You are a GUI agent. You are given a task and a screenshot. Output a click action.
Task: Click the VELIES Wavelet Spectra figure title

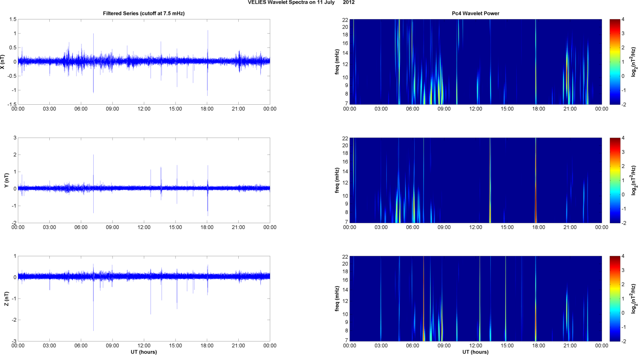click(301, 3)
